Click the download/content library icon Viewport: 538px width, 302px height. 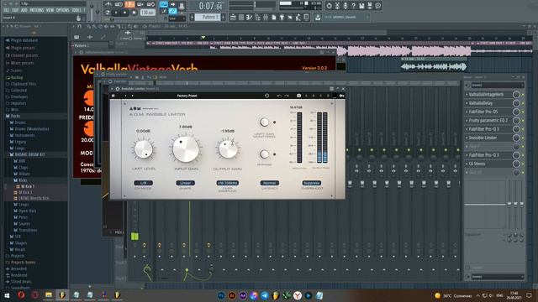point(318,17)
